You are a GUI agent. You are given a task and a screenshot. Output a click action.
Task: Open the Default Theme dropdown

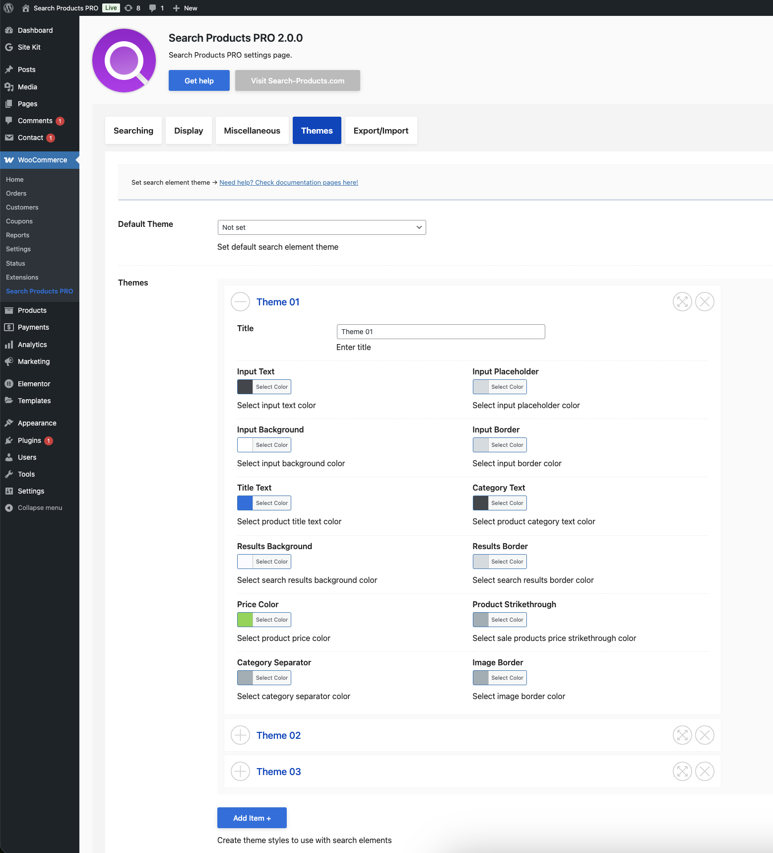click(322, 227)
